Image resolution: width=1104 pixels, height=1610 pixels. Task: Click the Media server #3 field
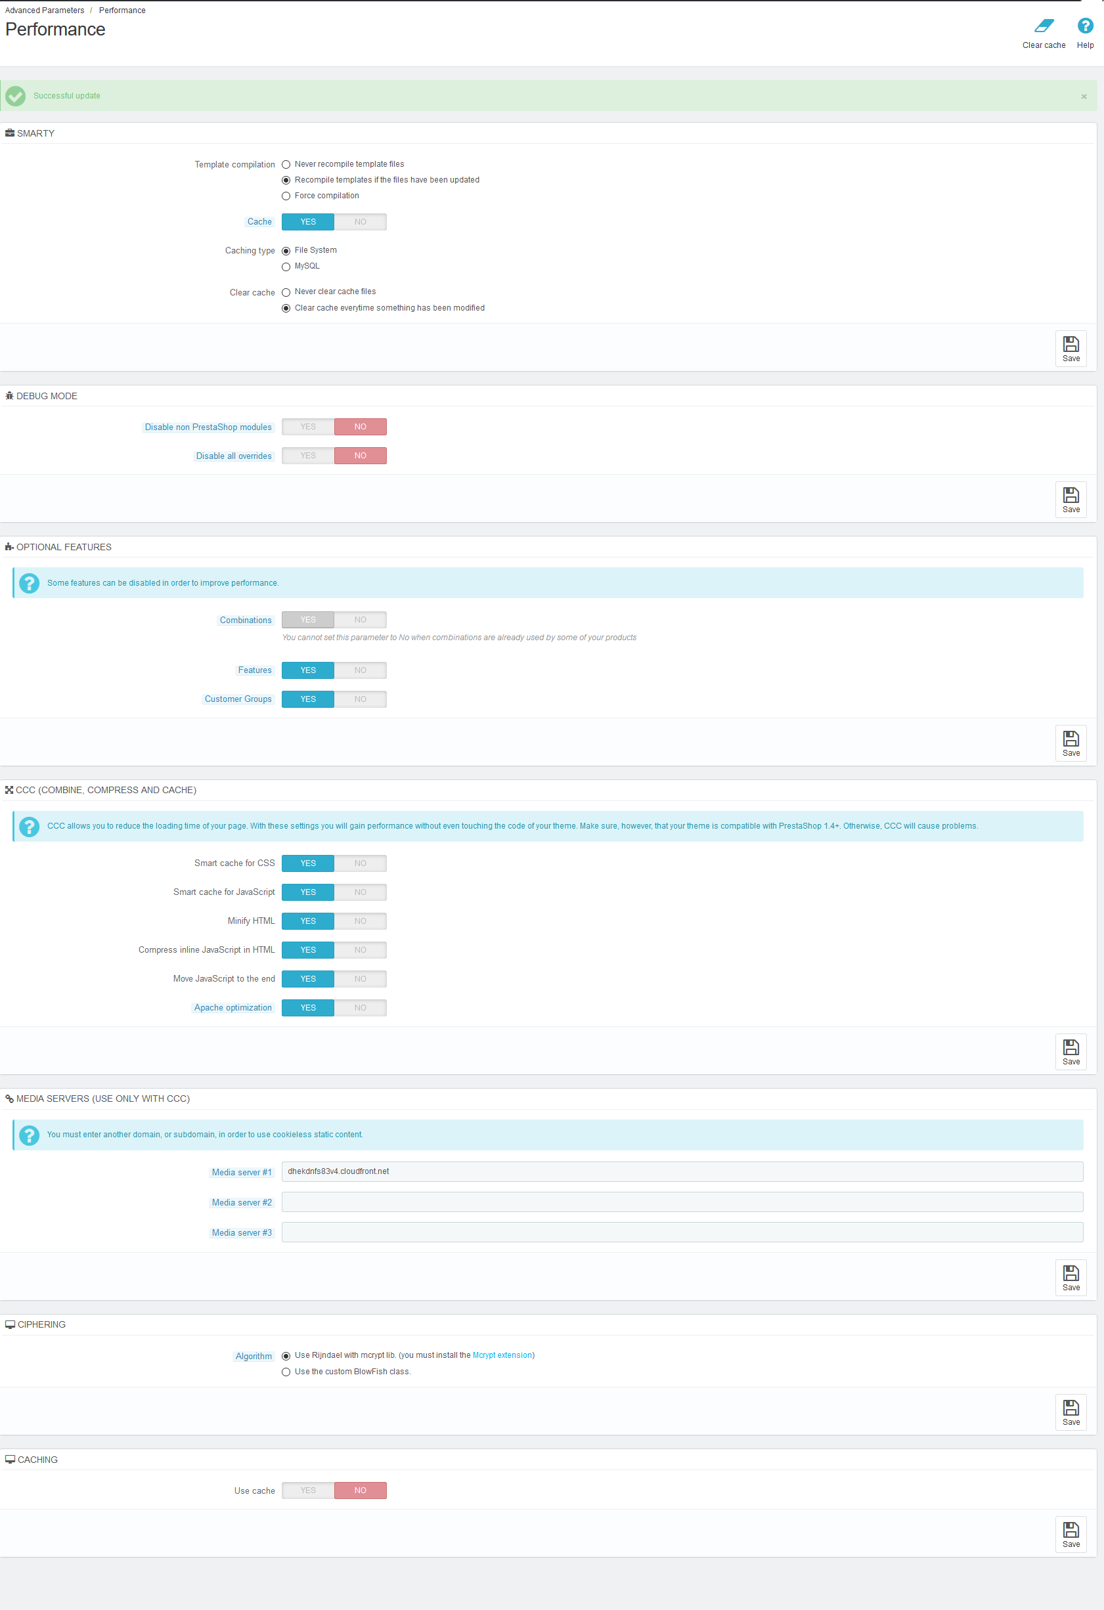coord(682,1232)
